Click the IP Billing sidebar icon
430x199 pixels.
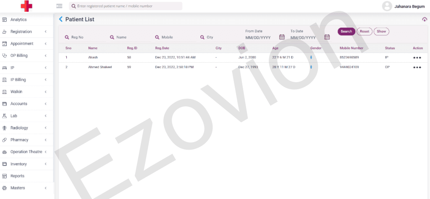click(4, 80)
